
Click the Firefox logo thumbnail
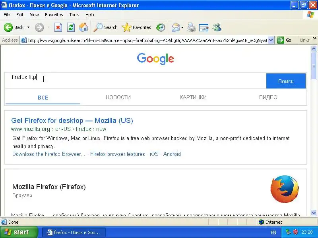coord(285,189)
